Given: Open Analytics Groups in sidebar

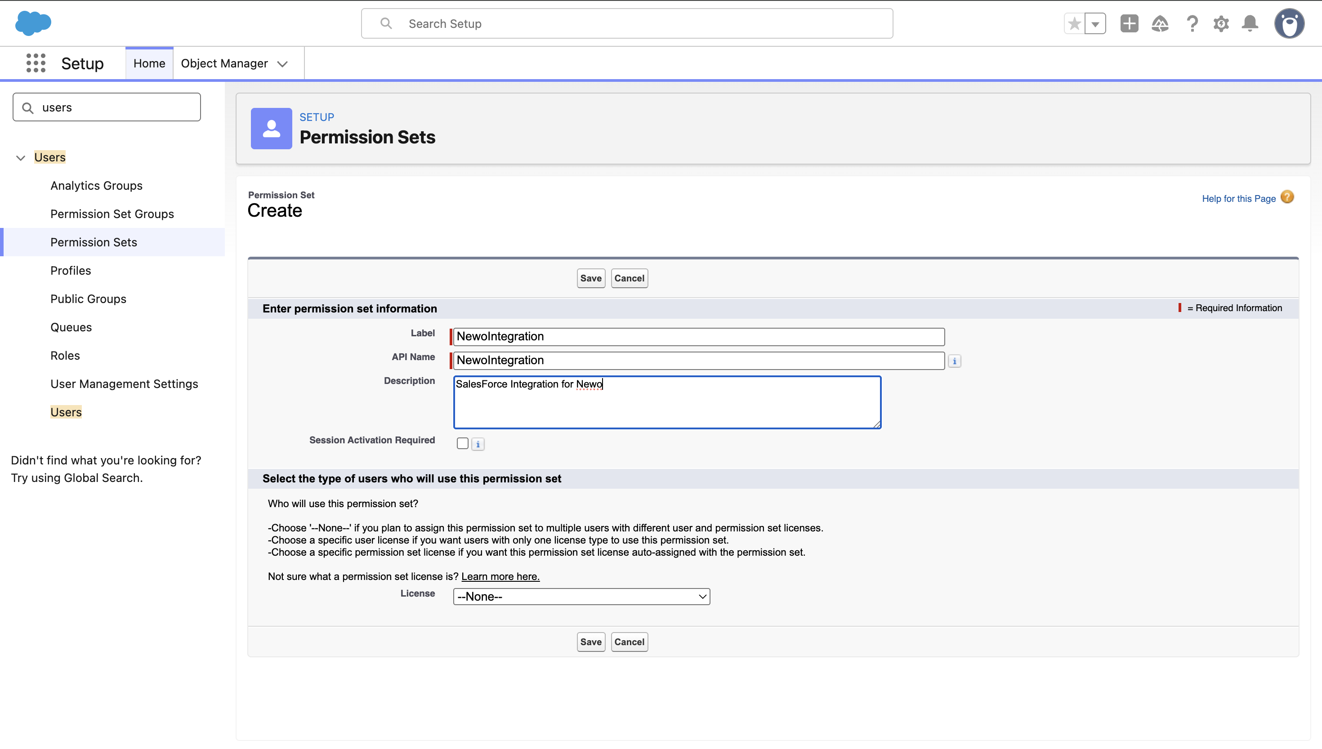Looking at the screenshot, I should 96,185.
